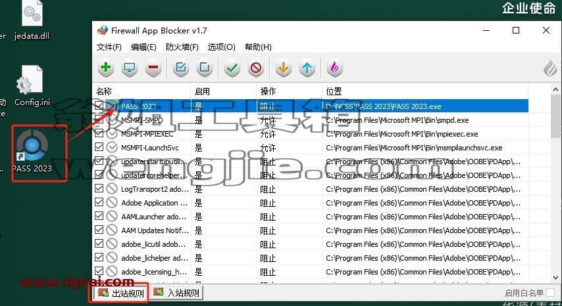Viewport: 562px width, 306px height.
Task: Click the empty-box disable rule toolbar icon
Action: [205, 68]
